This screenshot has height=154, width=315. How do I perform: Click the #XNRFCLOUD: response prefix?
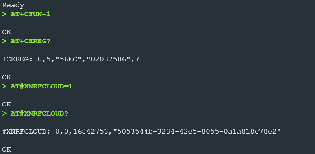tap(26, 132)
